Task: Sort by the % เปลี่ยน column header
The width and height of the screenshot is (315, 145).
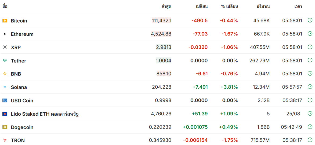Action: pos(229,6)
